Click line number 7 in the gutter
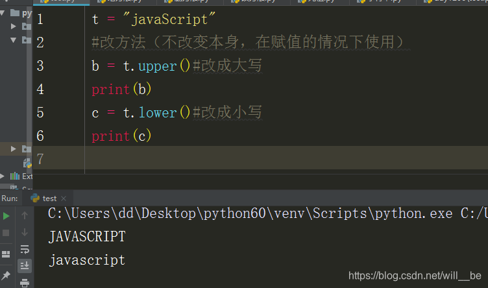This screenshot has width=488, height=288. pos(40,159)
